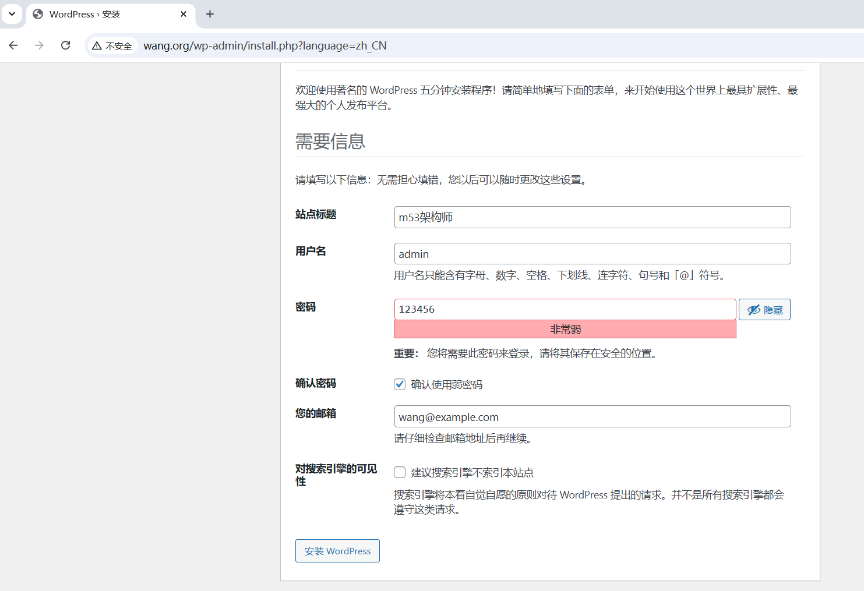Click the 确认使用弱密码 label text

click(447, 385)
